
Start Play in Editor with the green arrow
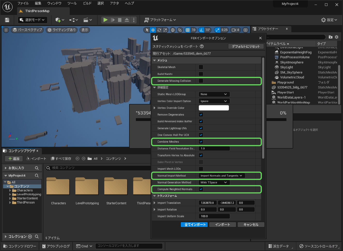(105, 20)
